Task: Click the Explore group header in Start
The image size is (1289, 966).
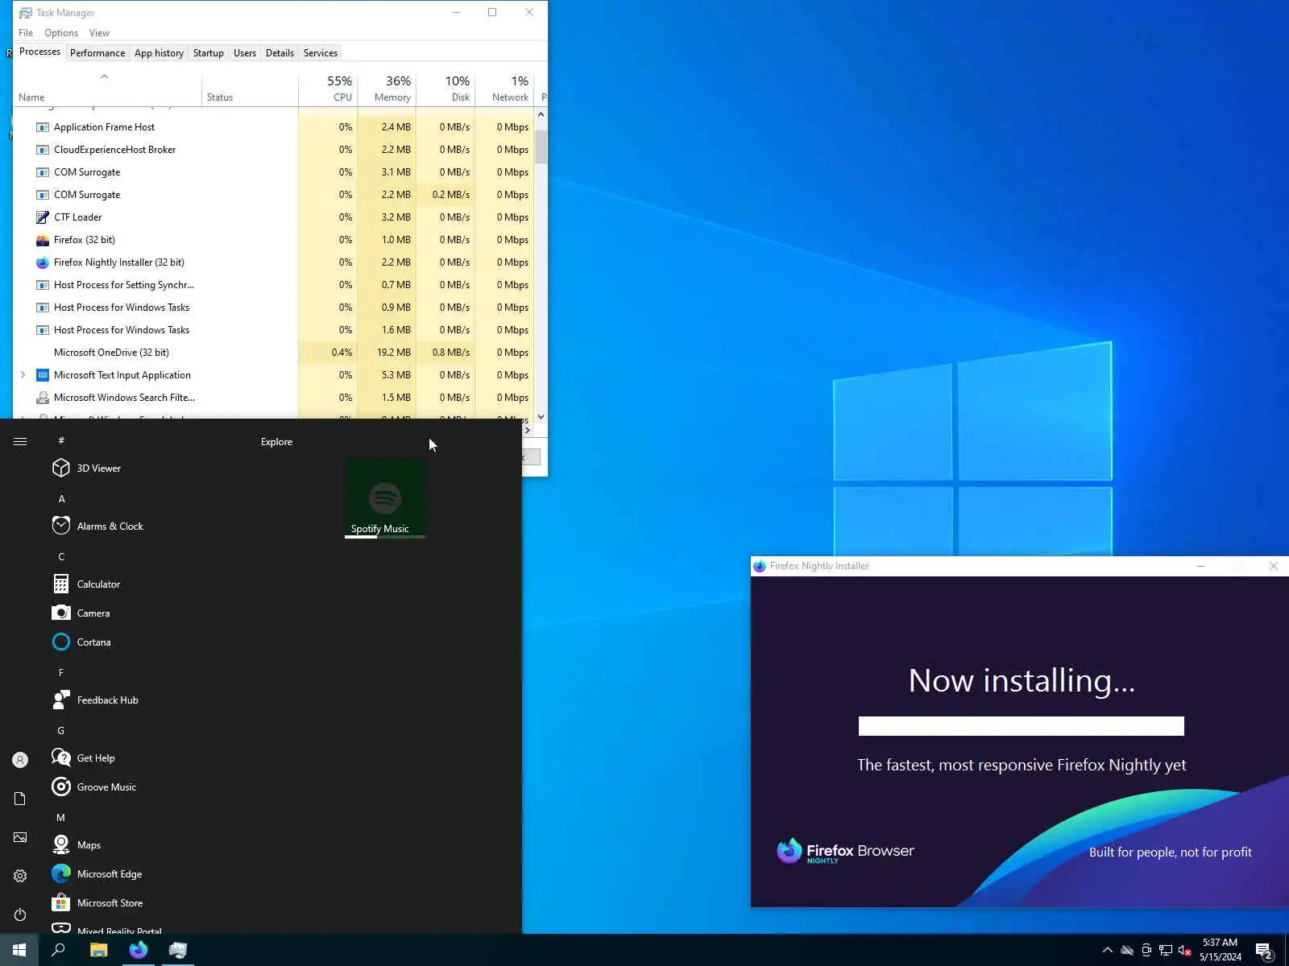Action: click(x=276, y=442)
